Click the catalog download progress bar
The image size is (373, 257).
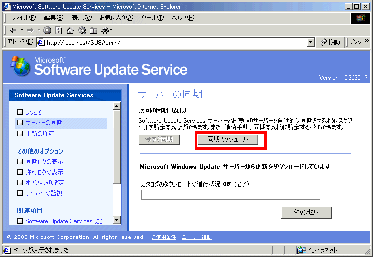pyautogui.click(x=231, y=195)
